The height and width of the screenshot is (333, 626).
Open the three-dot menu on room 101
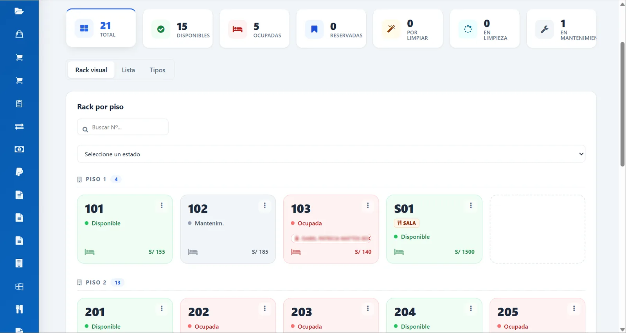[x=162, y=206]
